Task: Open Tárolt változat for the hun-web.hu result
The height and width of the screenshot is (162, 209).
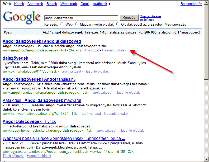Action: click(91, 114)
